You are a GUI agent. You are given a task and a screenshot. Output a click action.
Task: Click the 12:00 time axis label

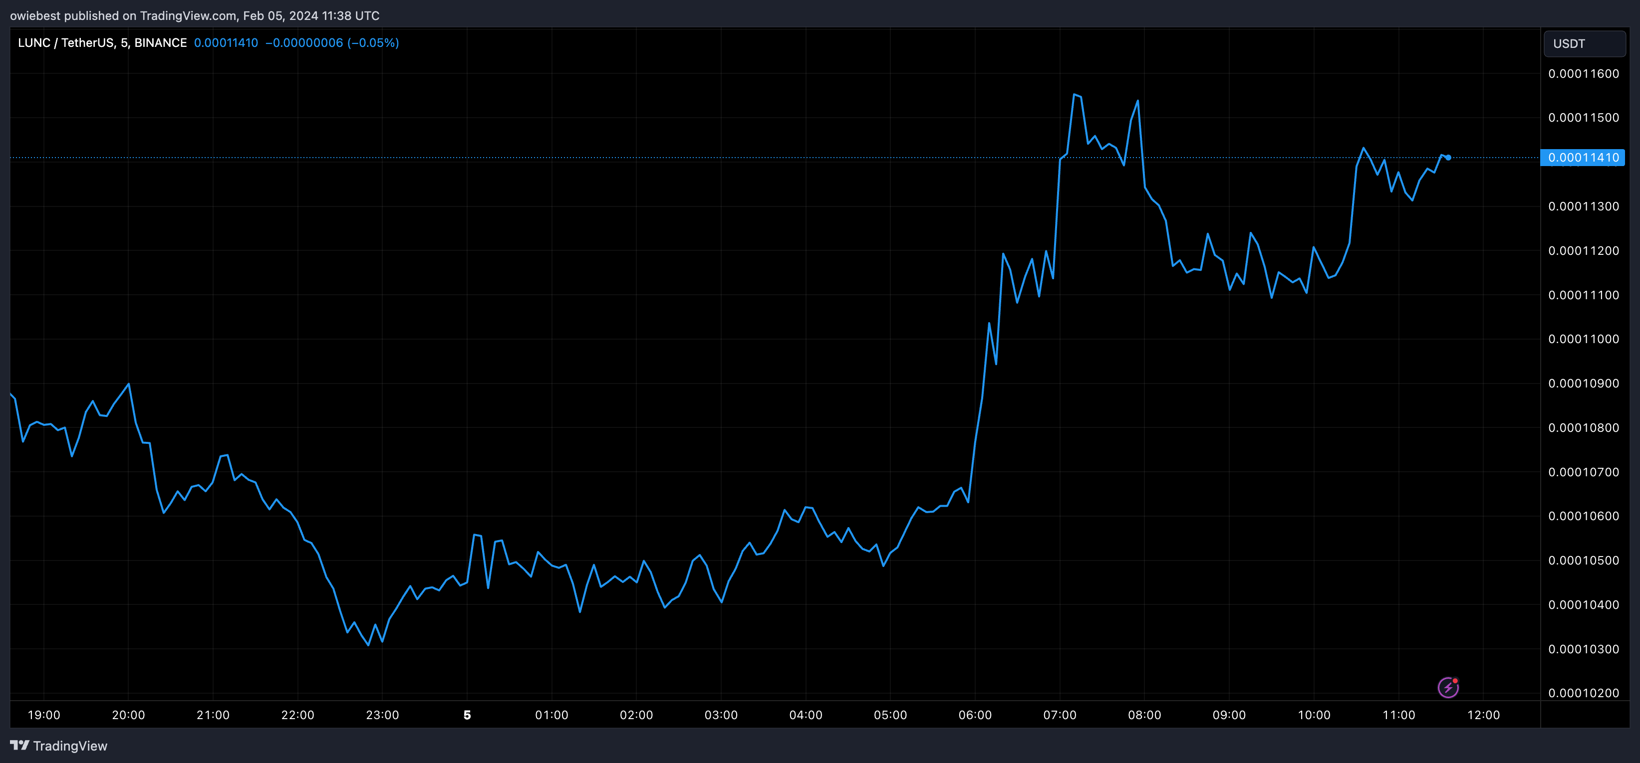click(x=1484, y=715)
